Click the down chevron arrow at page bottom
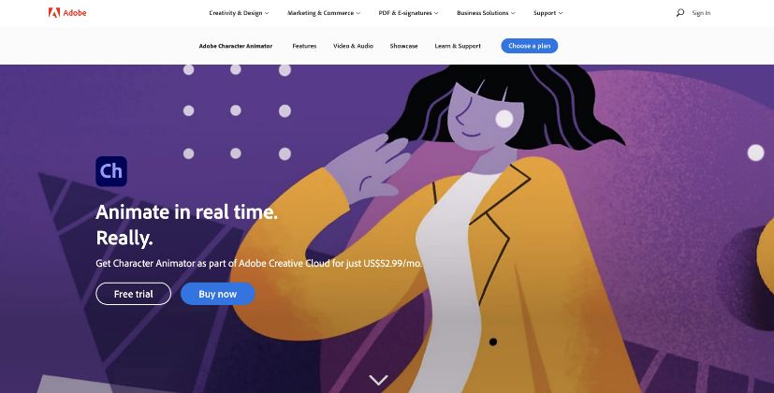The height and width of the screenshot is (393, 774). [379, 380]
